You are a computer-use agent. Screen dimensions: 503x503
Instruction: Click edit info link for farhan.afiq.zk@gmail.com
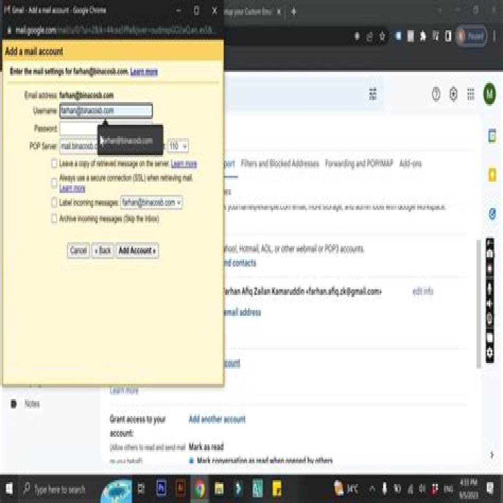click(x=423, y=291)
